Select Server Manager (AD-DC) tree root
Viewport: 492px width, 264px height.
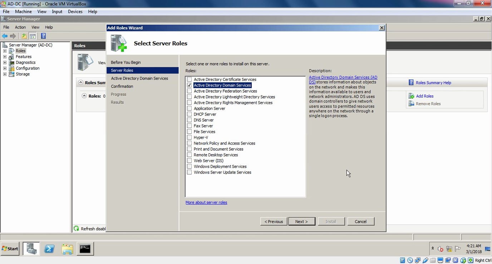tap(30, 45)
